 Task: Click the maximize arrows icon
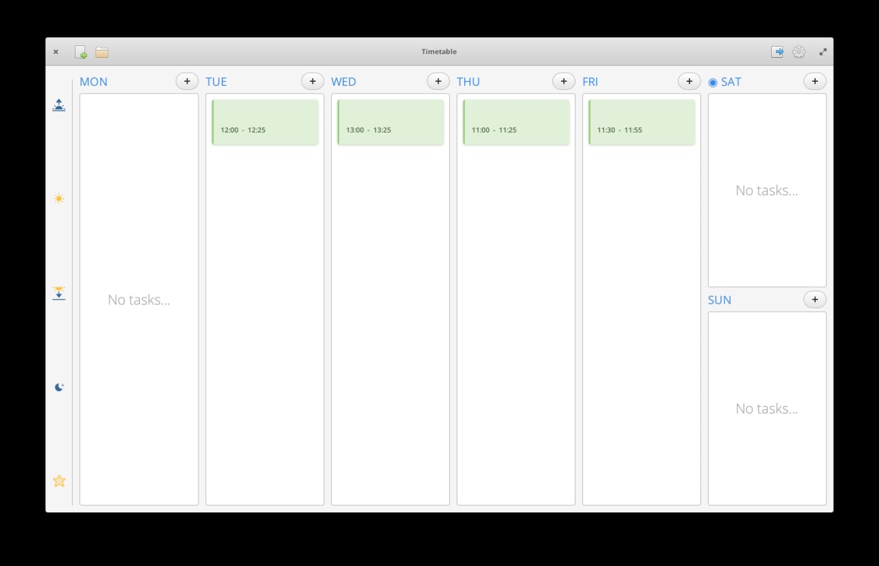(x=823, y=52)
